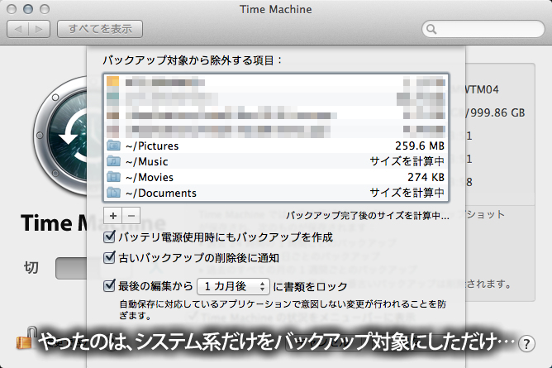Toggle 古いバックアップの削除後に通知 checkbox
The width and height of the screenshot is (552, 368).
pyautogui.click(x=109, y=257)
